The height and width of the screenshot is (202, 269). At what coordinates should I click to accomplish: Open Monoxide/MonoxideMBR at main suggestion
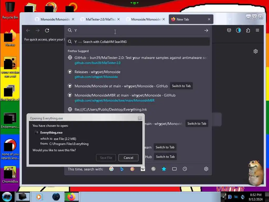coord(138,98)
